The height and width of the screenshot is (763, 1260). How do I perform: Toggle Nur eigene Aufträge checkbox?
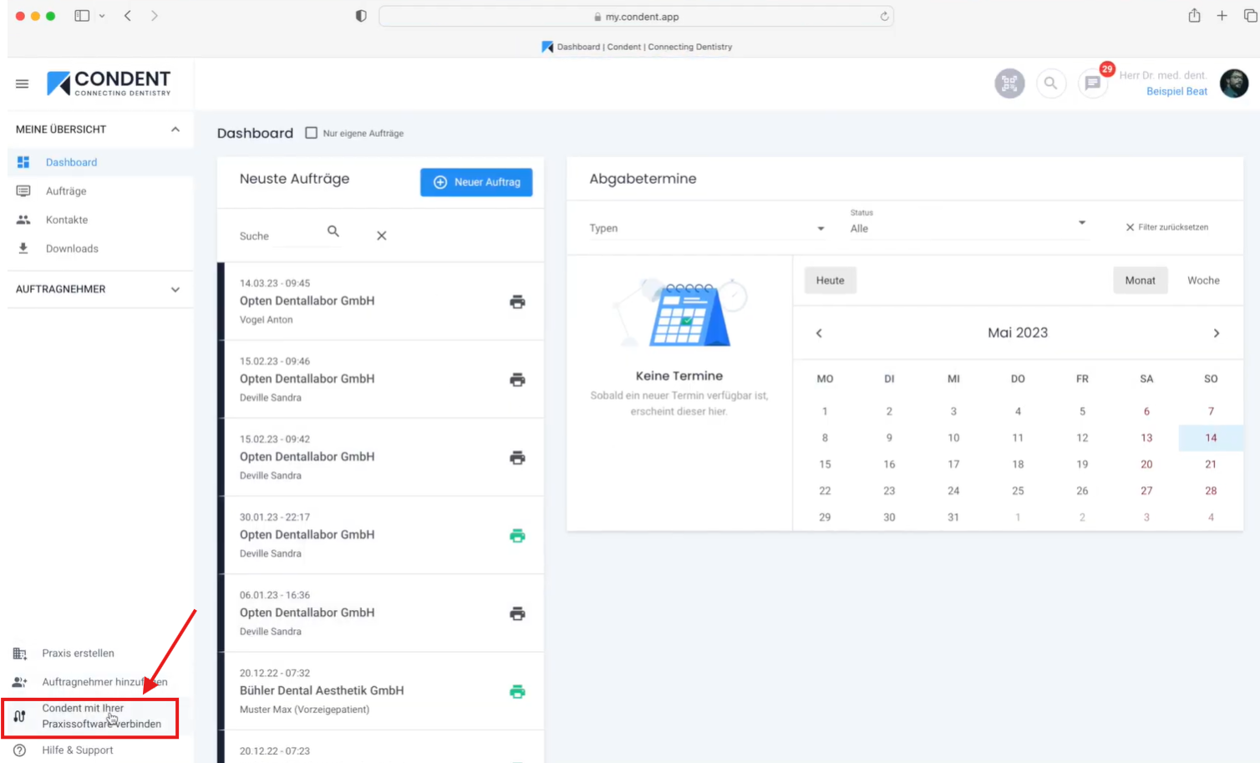point(312,133)
